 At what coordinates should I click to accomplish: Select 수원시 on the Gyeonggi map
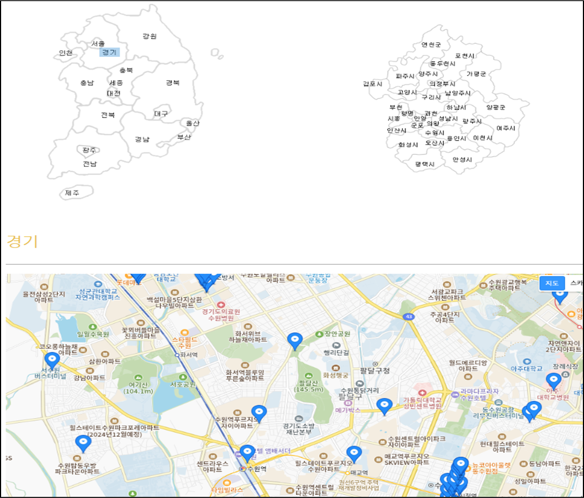[x=434, y=133]
